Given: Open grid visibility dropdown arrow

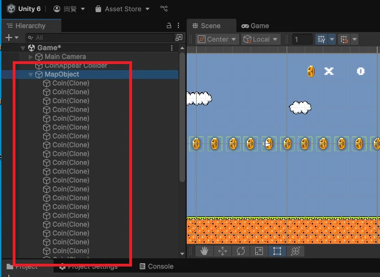Looking at the screenshot, I should coord(332,39).
